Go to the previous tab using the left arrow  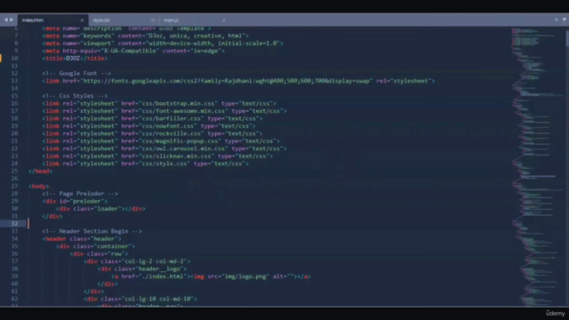(x=6, y=20)
